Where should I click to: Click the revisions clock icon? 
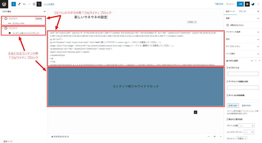pyautogui.click(x=227, y=25)
